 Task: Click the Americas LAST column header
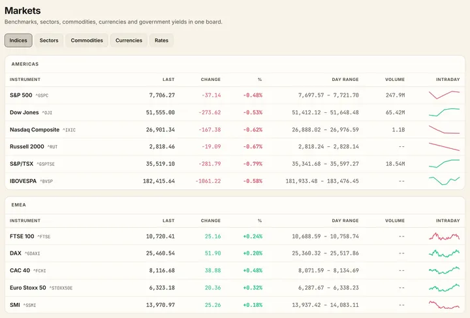(168, 80)
